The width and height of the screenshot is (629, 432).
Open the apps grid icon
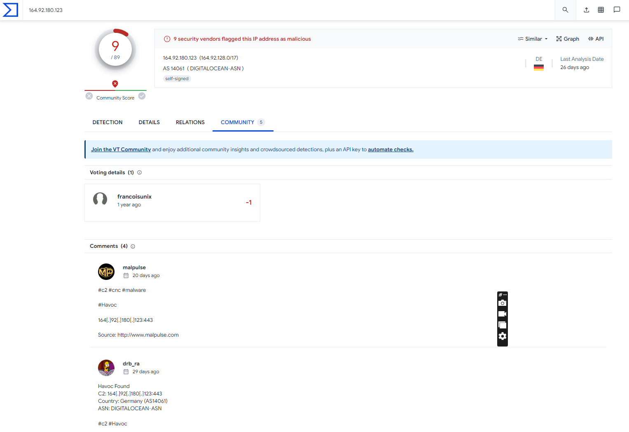pos(601,10)
